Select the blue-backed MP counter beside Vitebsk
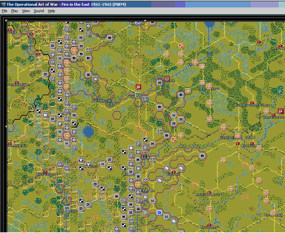 pos(145,99)
